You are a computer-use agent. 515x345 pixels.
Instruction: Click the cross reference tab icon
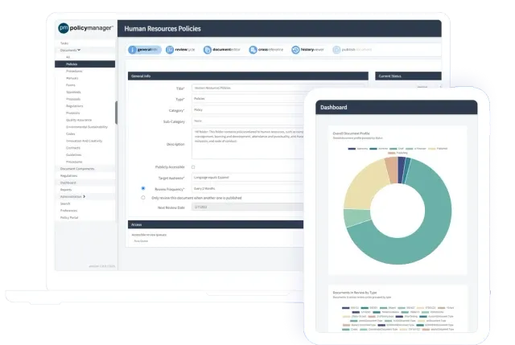253,50
